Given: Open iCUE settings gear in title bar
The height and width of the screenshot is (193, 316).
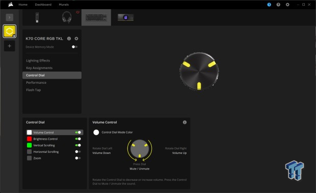Looking at the screenshot, I should point(287,5).
